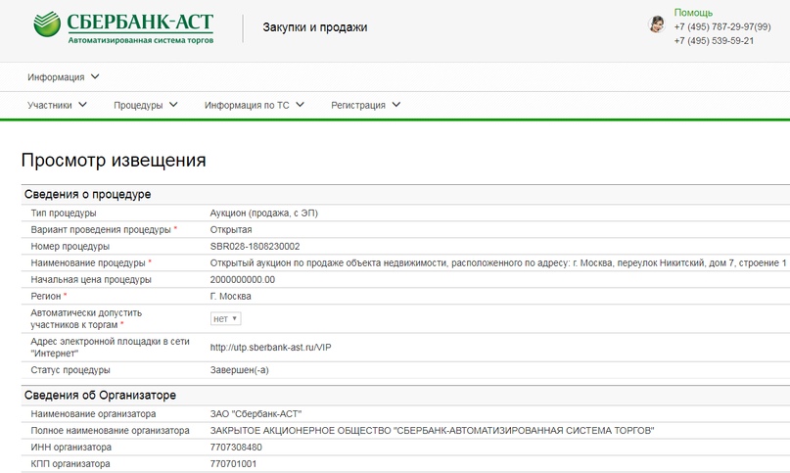The image size is (790, 473).
Task: Select the starting price 2000000000.00
Action: pyautogui.click(x=243, y=280)
